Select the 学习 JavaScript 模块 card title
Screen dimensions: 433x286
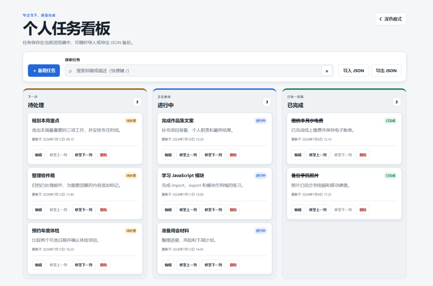coord(183,176)
